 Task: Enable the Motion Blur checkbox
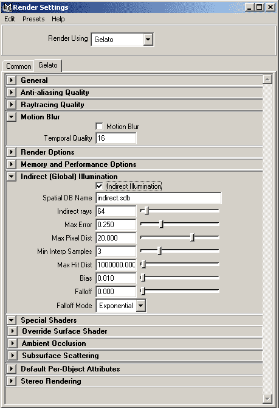point(99,127)
